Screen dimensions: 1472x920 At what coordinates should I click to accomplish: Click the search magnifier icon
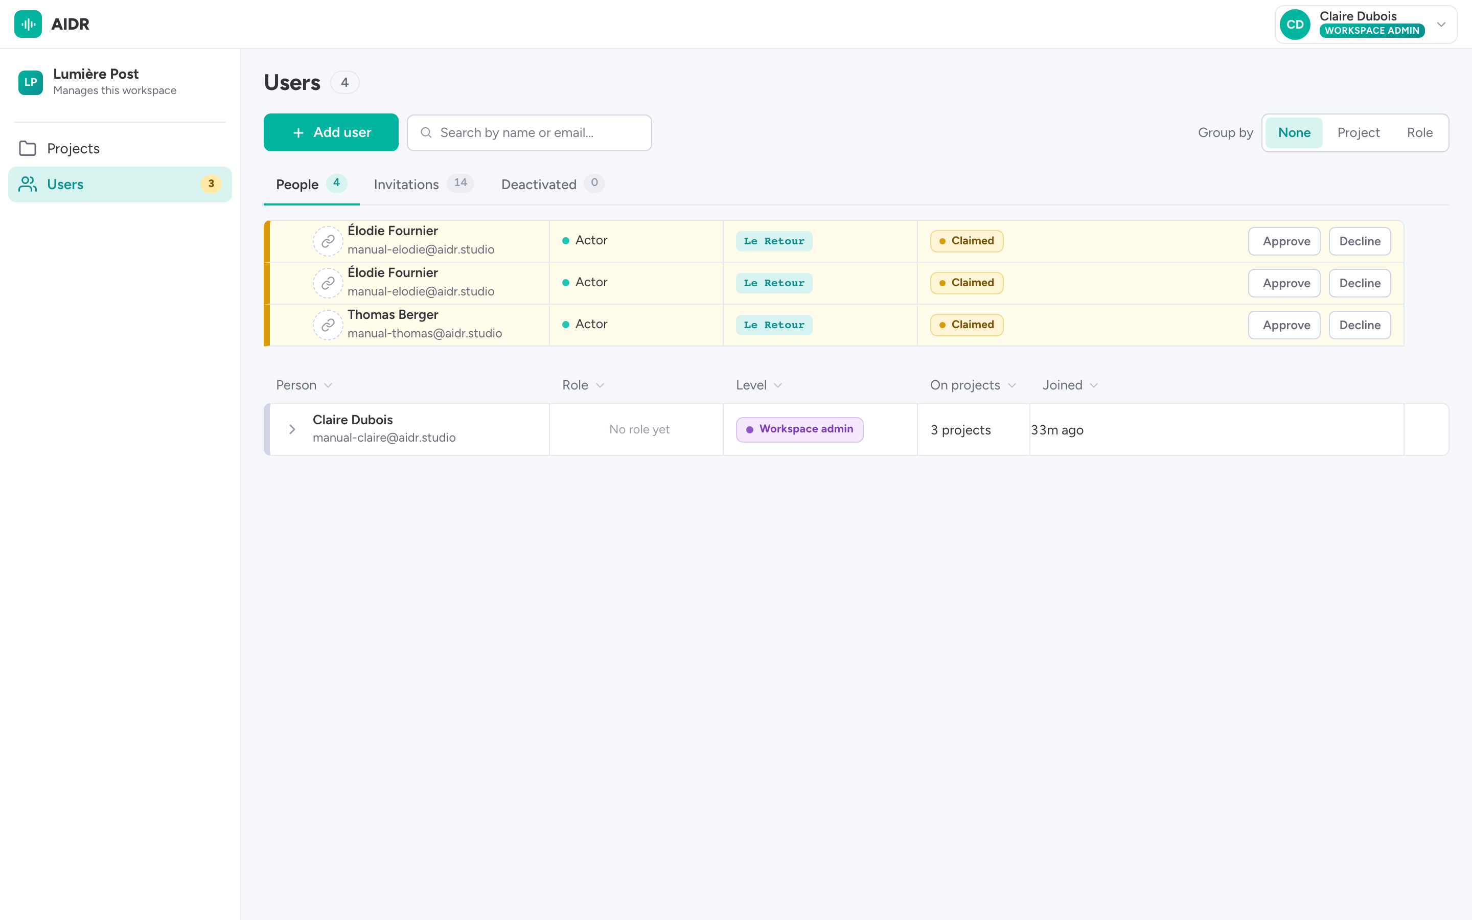[426, 133]
